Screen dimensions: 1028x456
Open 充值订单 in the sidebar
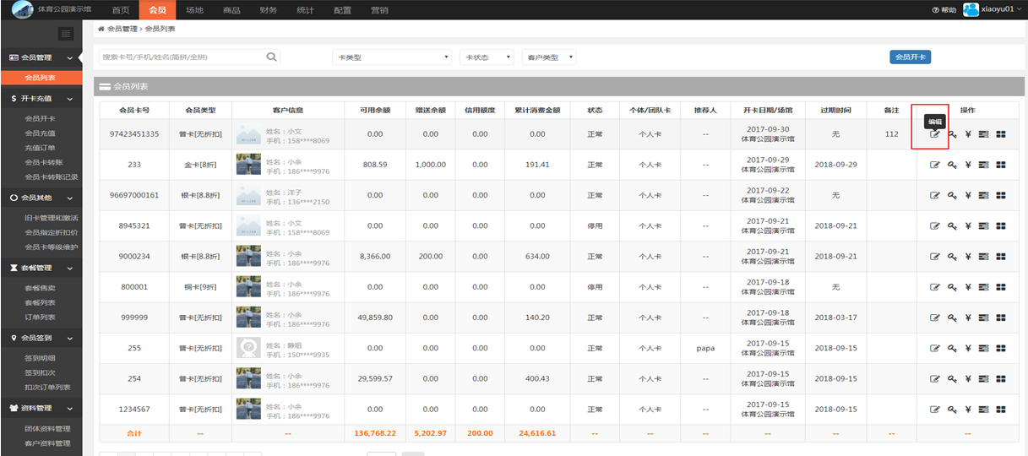41,148
